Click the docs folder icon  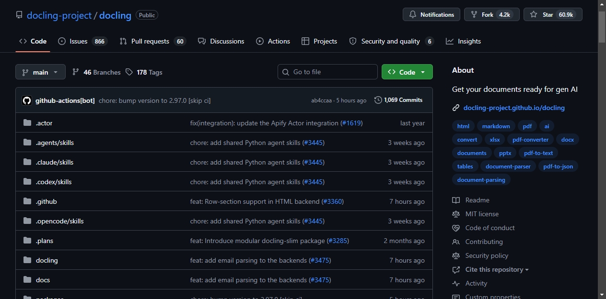pyautogui.click(x=27, y=280)
